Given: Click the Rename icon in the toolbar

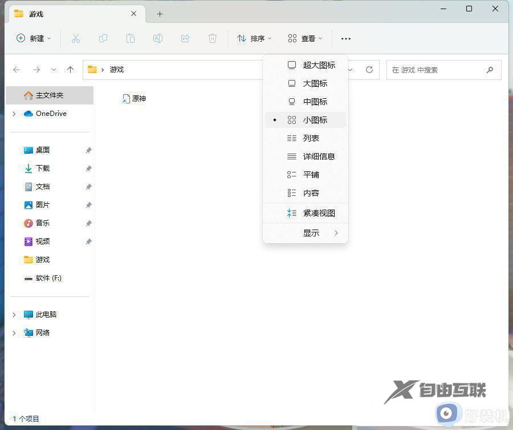Looking at the screenshot, I should (158, 38).
